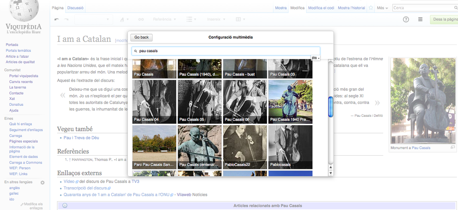
Task: Click the blue scrollbar thumb in dialog
Action: click(x=331, y=107)
